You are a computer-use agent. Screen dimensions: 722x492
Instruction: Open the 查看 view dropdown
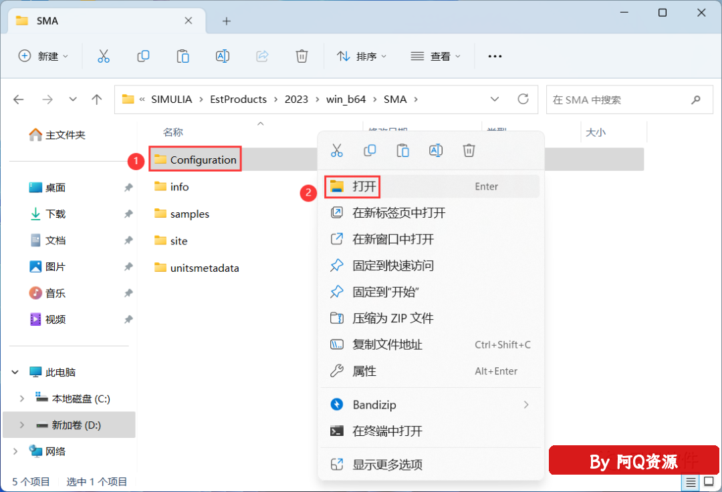(435, 56)
